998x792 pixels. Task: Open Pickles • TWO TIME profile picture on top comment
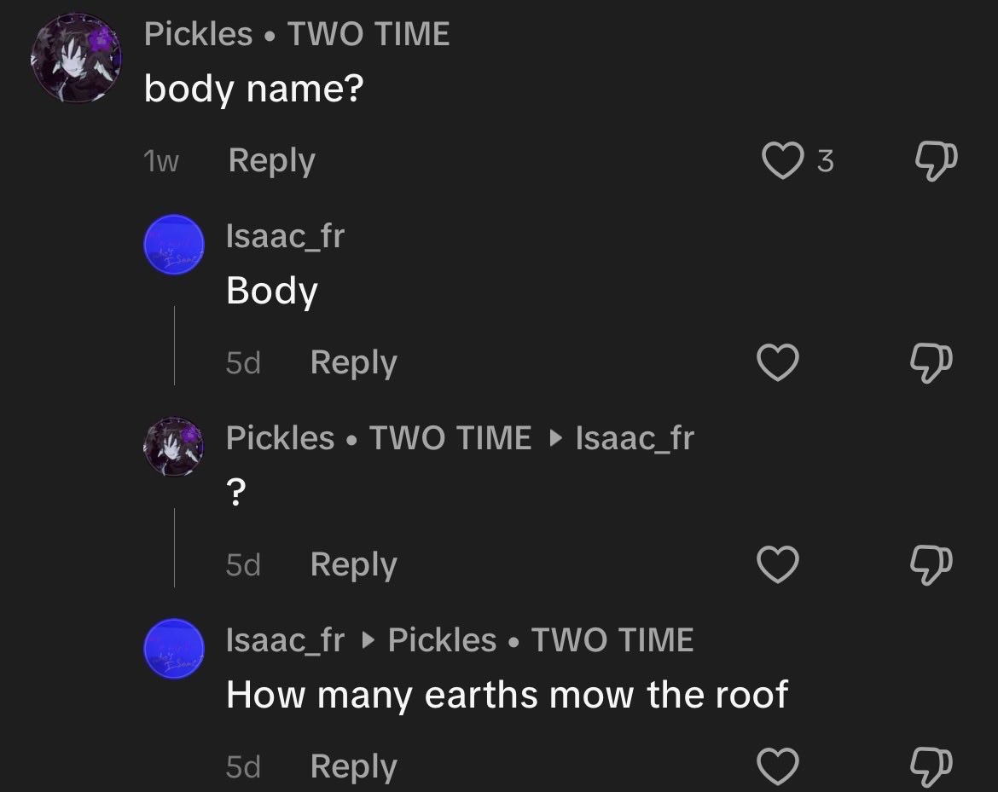tap(76, 58)
